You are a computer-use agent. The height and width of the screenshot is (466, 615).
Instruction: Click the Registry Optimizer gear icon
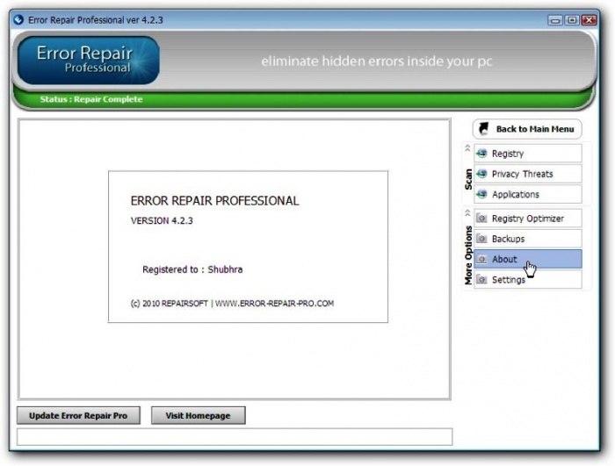(x=481, y=219)
